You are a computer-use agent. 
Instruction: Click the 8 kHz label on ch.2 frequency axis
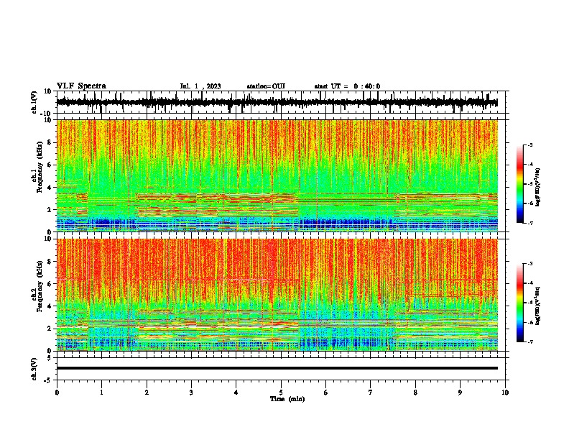click(x=50, y=262)
